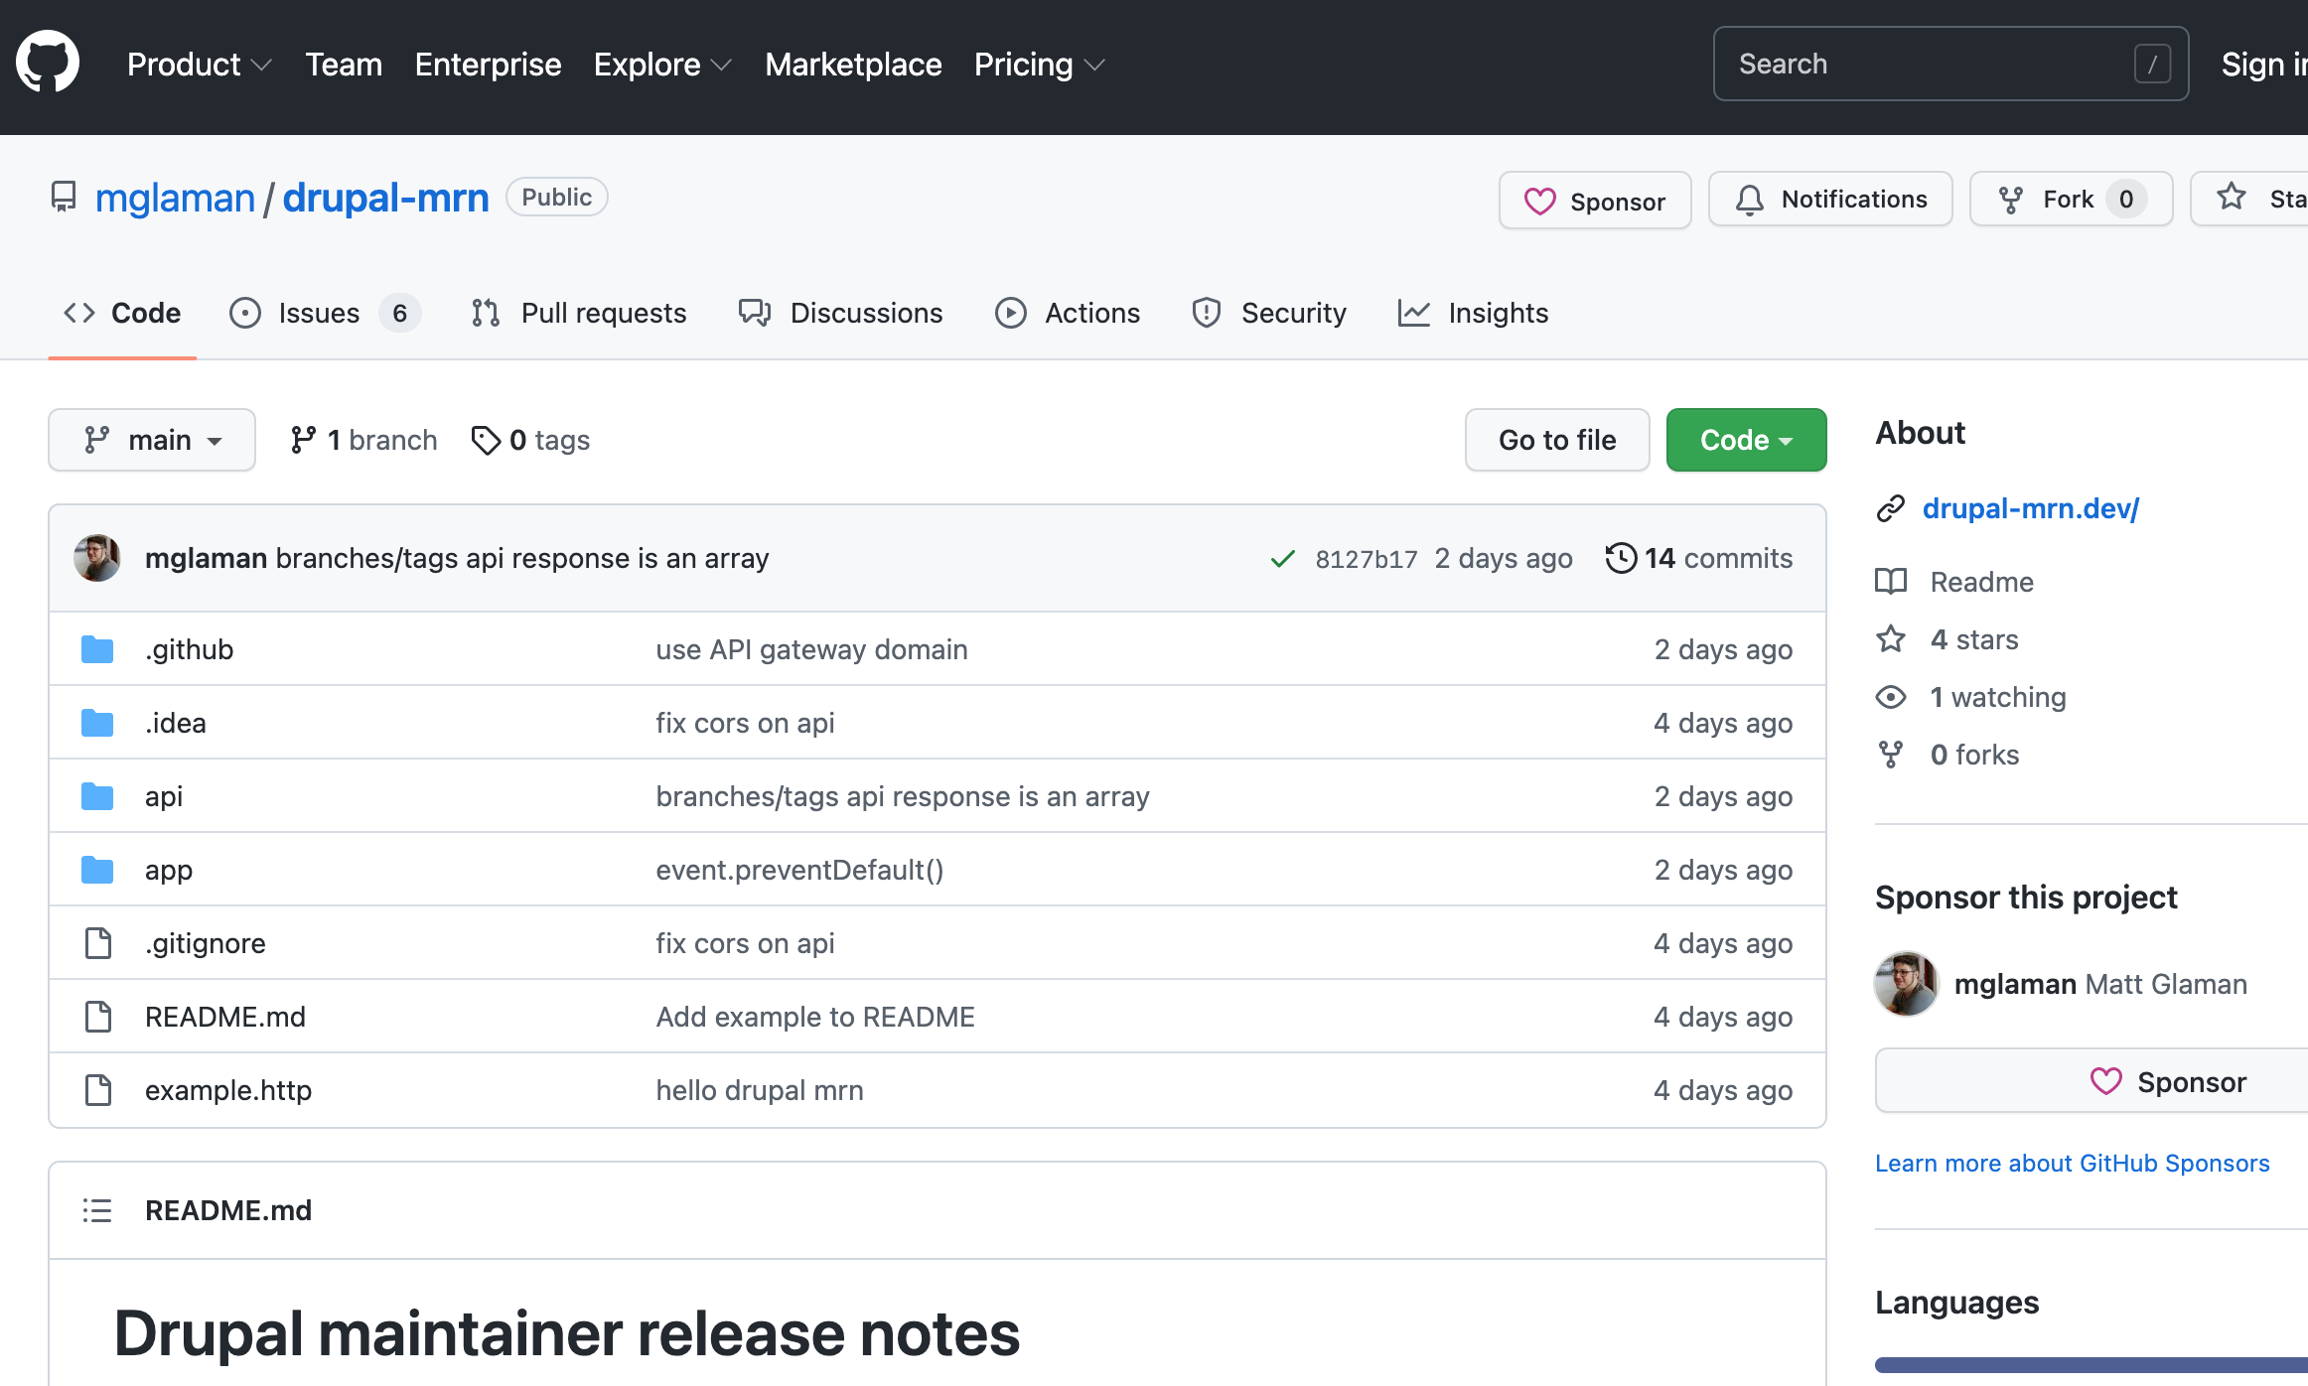Click the example.http file icon
This screenshot has height=1386, width=2308.
coord(97,1090)
